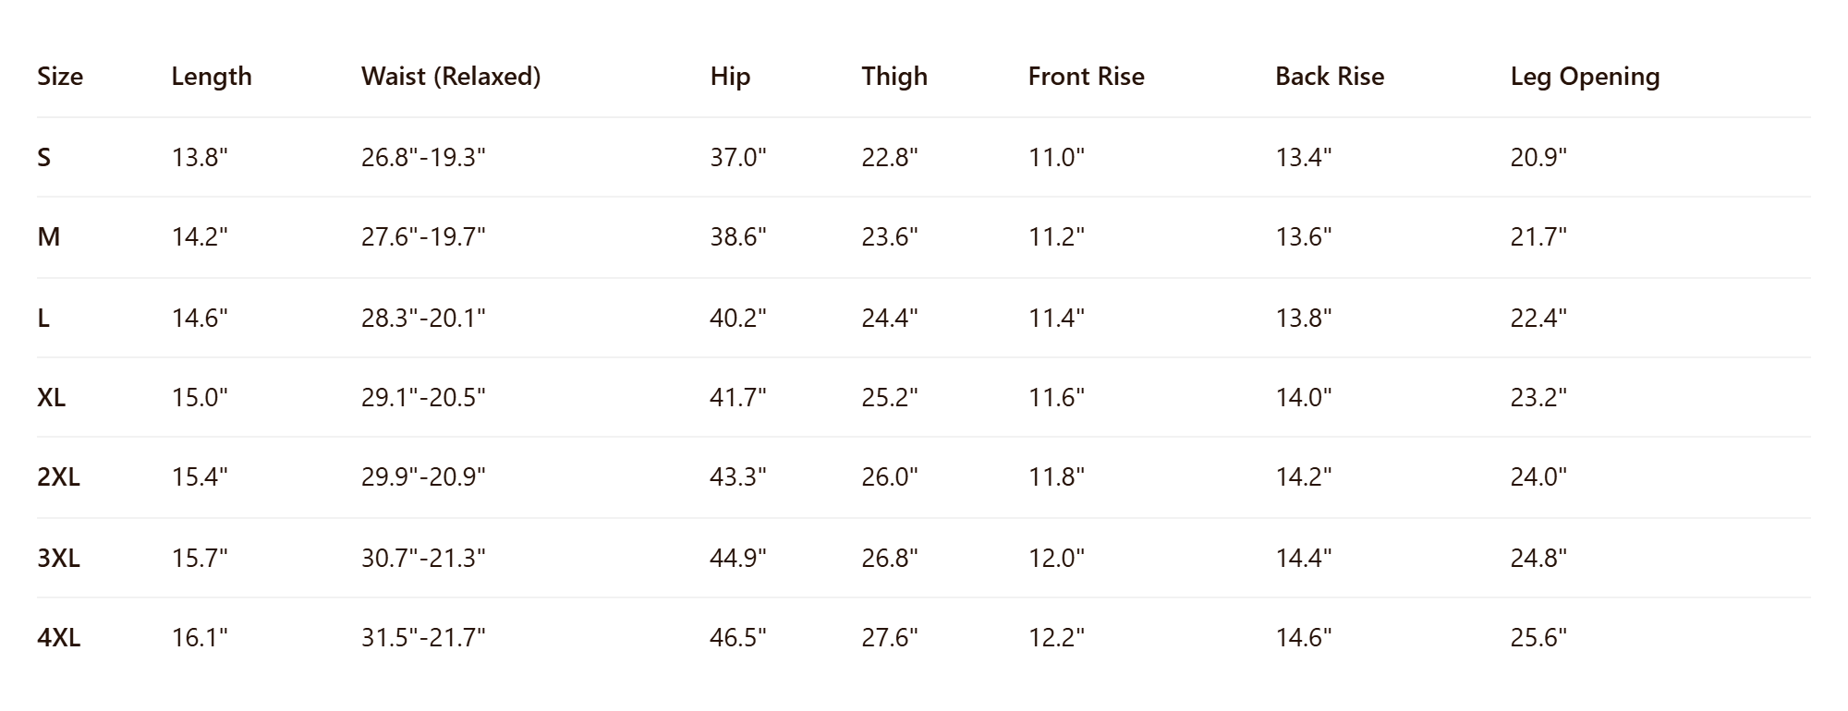This screenshot has height=711, width=1848.
Task: Click the S size row label
Action: click(x=44, y=158)
